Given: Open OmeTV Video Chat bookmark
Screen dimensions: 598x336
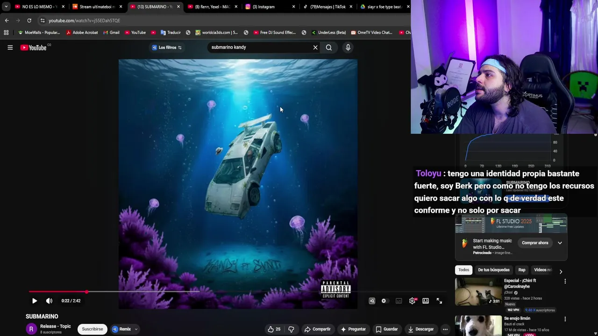Looking at the screenshot, I should pos(371,33).
